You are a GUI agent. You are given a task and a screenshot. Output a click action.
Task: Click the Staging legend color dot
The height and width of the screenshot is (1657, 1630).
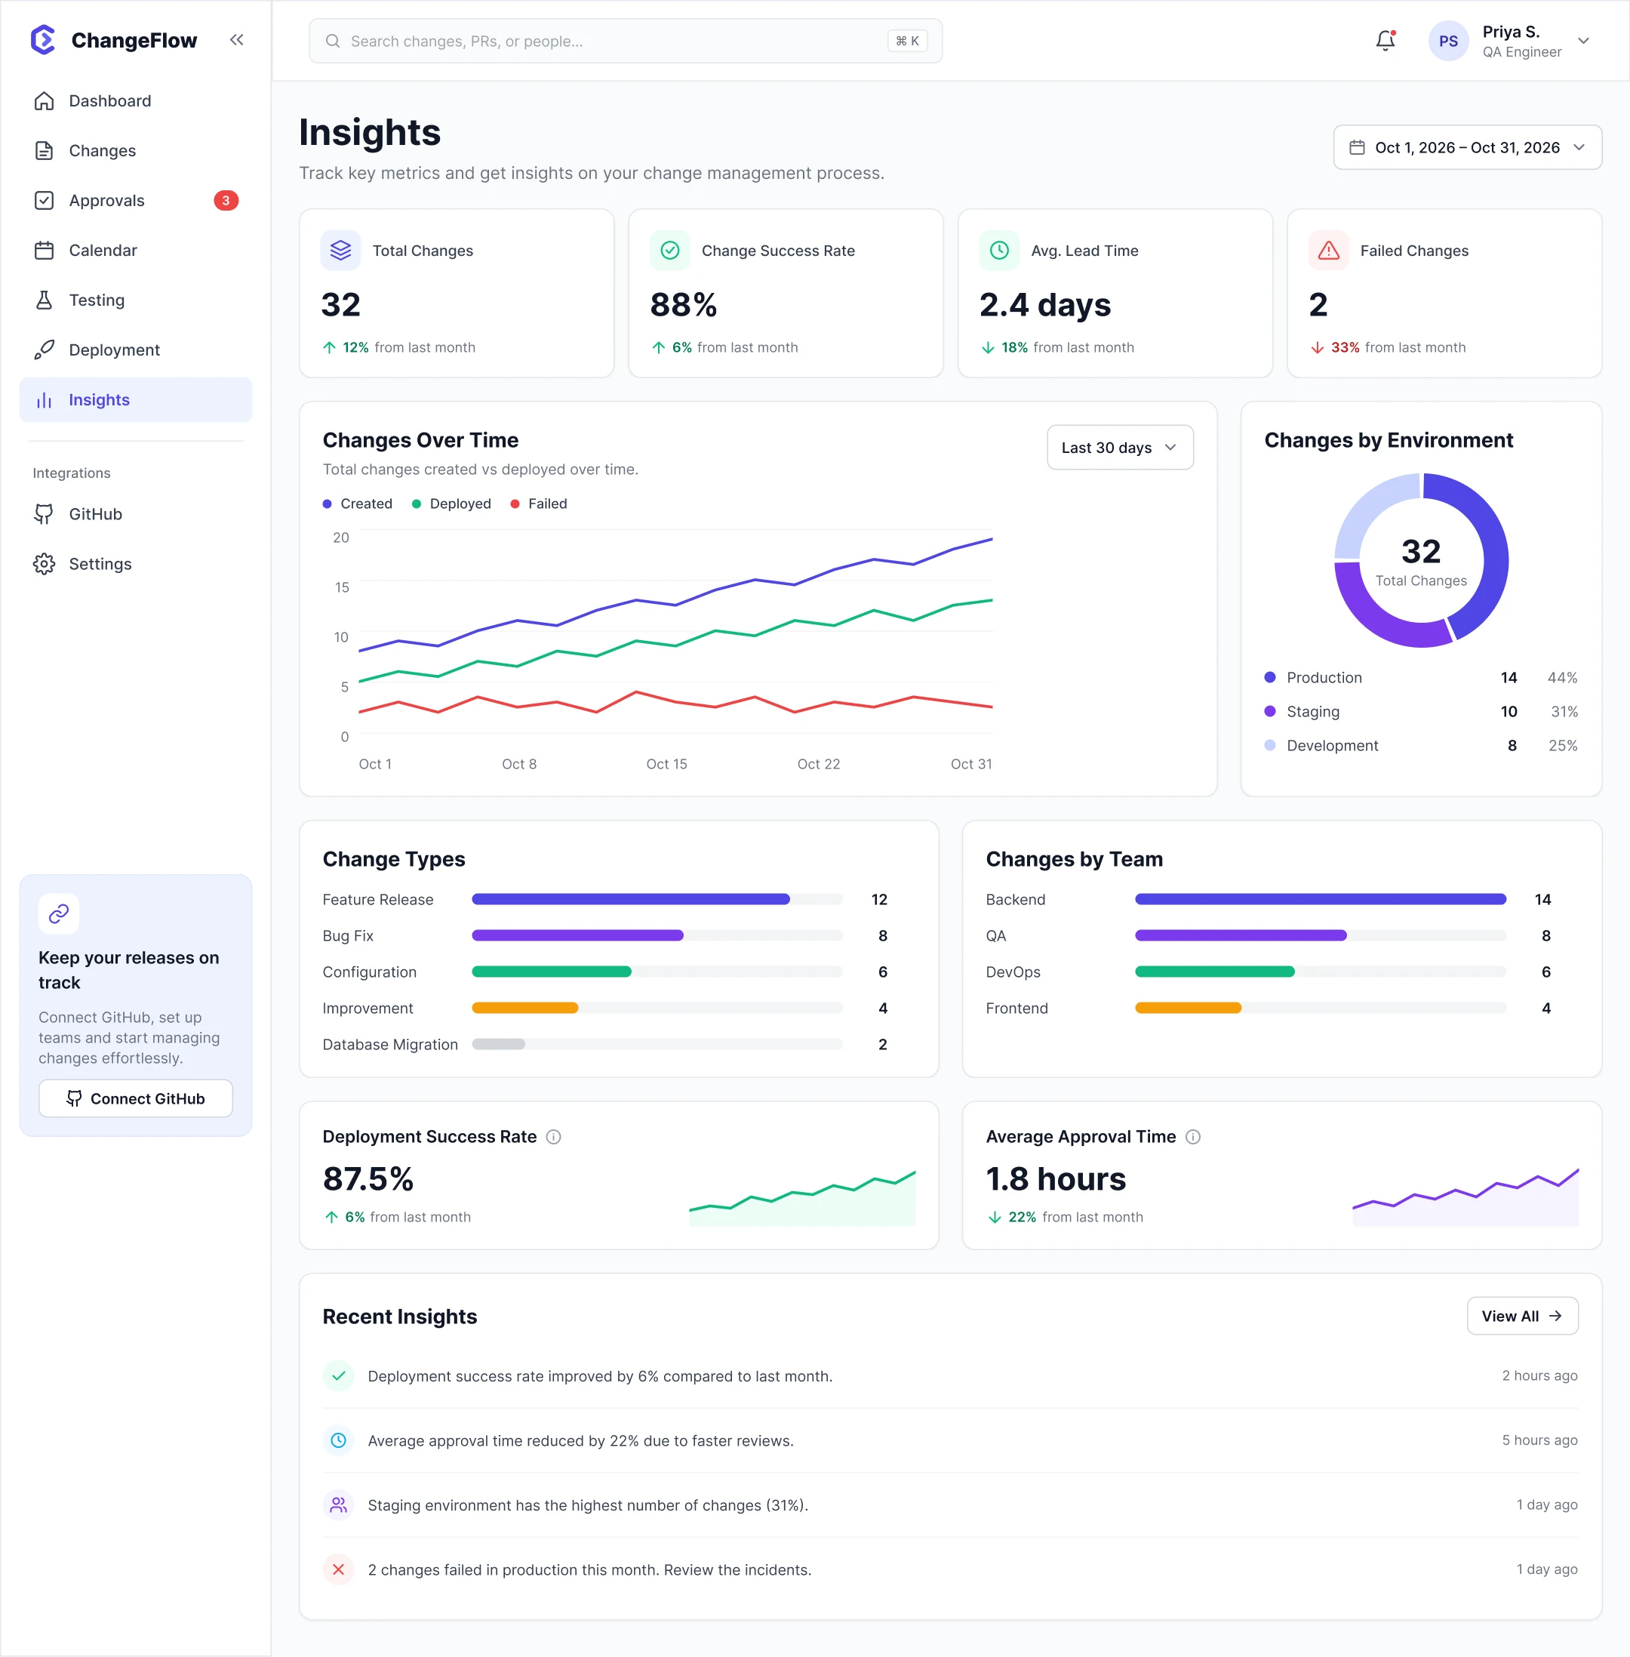coord(1271,712)
